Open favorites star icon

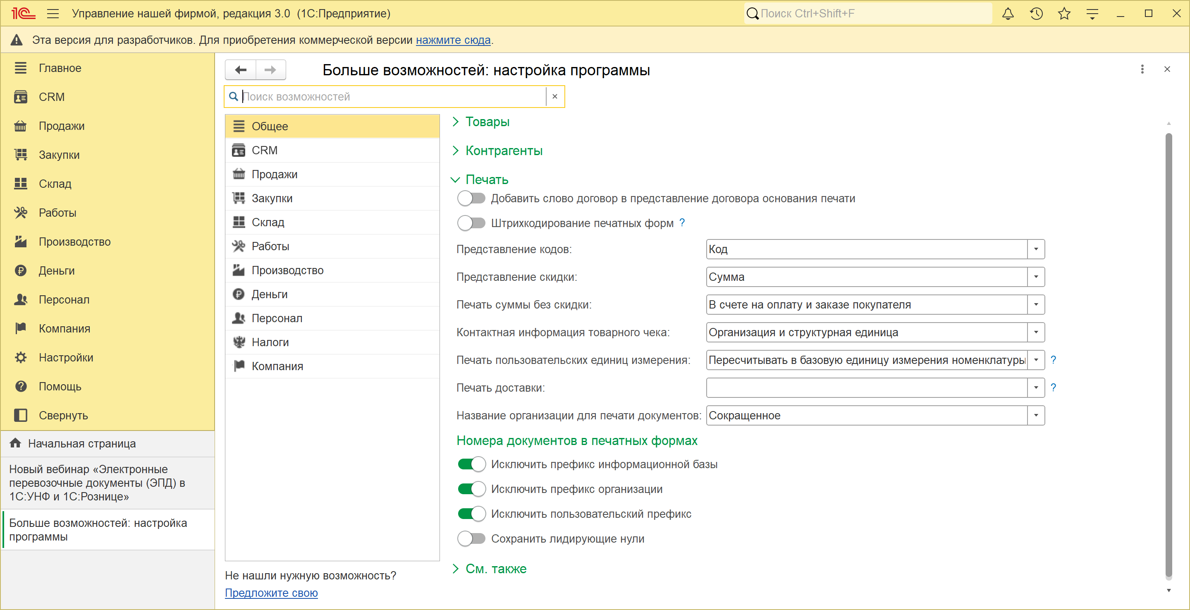pyautogui.click(x=1064, y=13)
